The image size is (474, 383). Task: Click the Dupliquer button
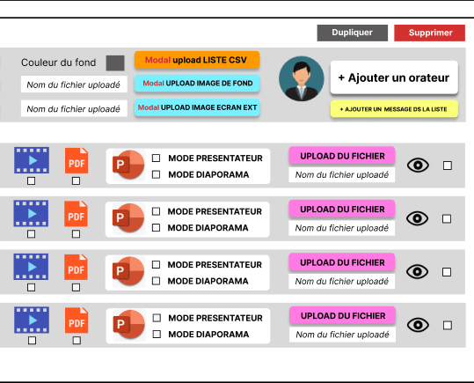pyautogui.click(x=352, y=33)
